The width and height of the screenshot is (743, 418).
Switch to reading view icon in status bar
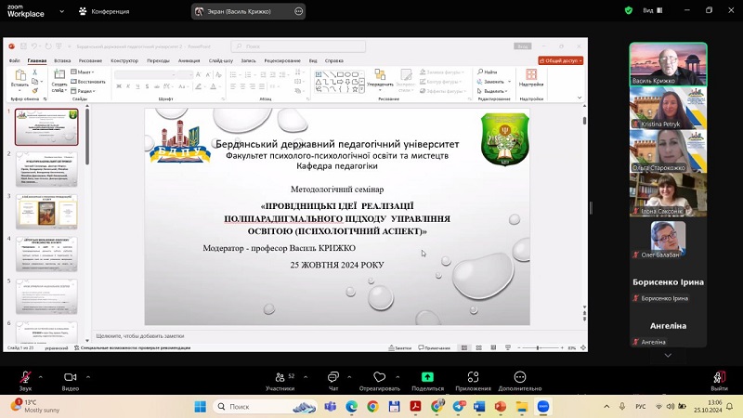click(x=493, y=347)
